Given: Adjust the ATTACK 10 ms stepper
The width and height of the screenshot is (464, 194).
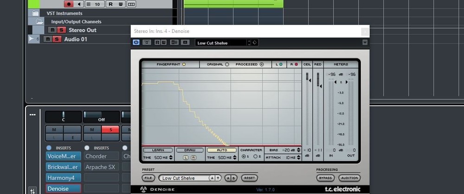Looking at the screenshot, I should 298,158.
